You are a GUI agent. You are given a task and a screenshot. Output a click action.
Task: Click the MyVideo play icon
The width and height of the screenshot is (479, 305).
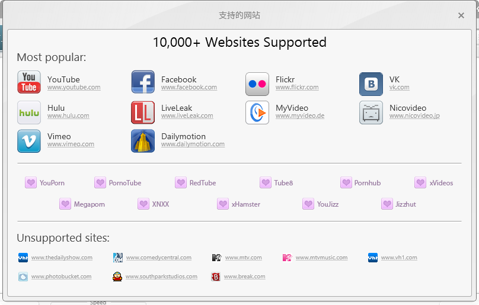(x=257, y=113)
